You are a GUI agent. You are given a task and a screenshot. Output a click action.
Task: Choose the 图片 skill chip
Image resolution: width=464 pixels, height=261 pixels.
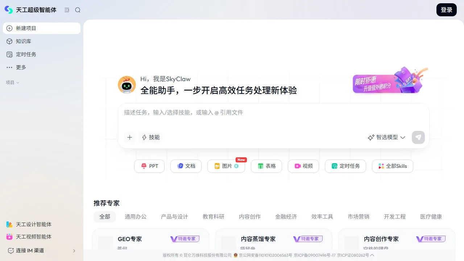pyautogui.click(x=226, y=166)
